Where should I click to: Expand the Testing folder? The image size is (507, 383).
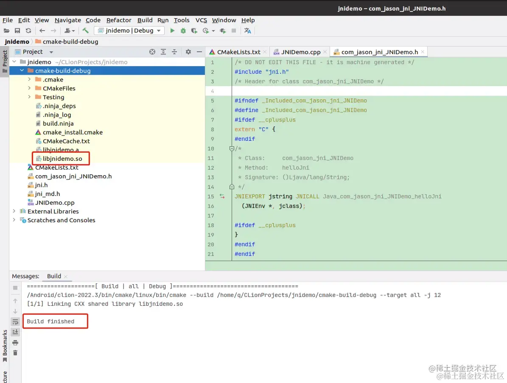29,97
